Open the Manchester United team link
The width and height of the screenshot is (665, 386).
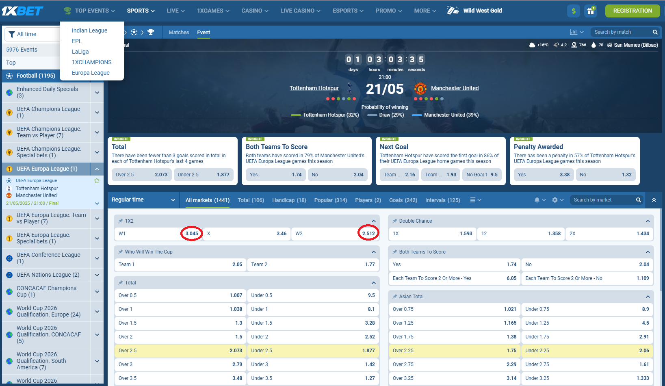[455, 88]
